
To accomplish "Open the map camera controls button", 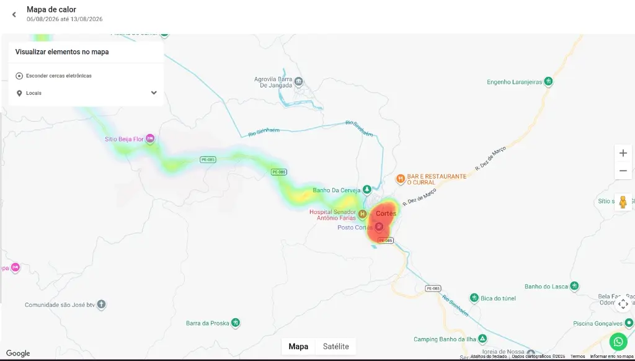I will (623, 304).
